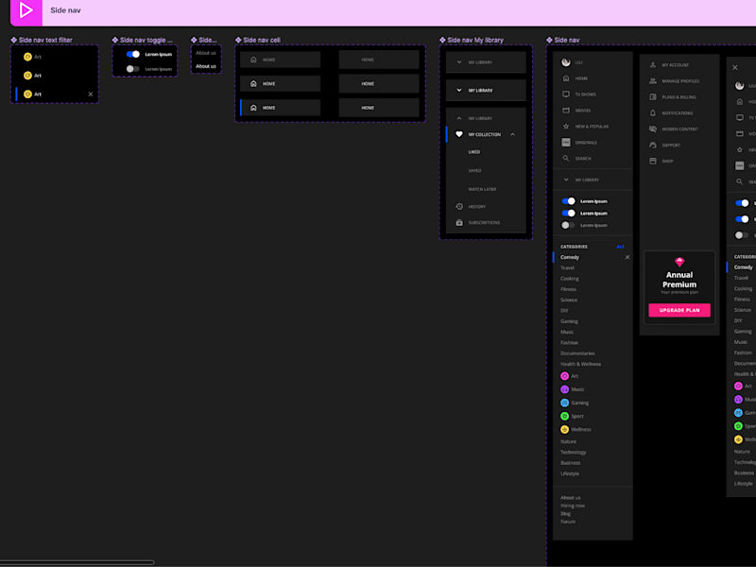This screenshot has height=567, width=756.
Task: Click blue Gaming category icon in fully visible Side nav
Action: 564,403
